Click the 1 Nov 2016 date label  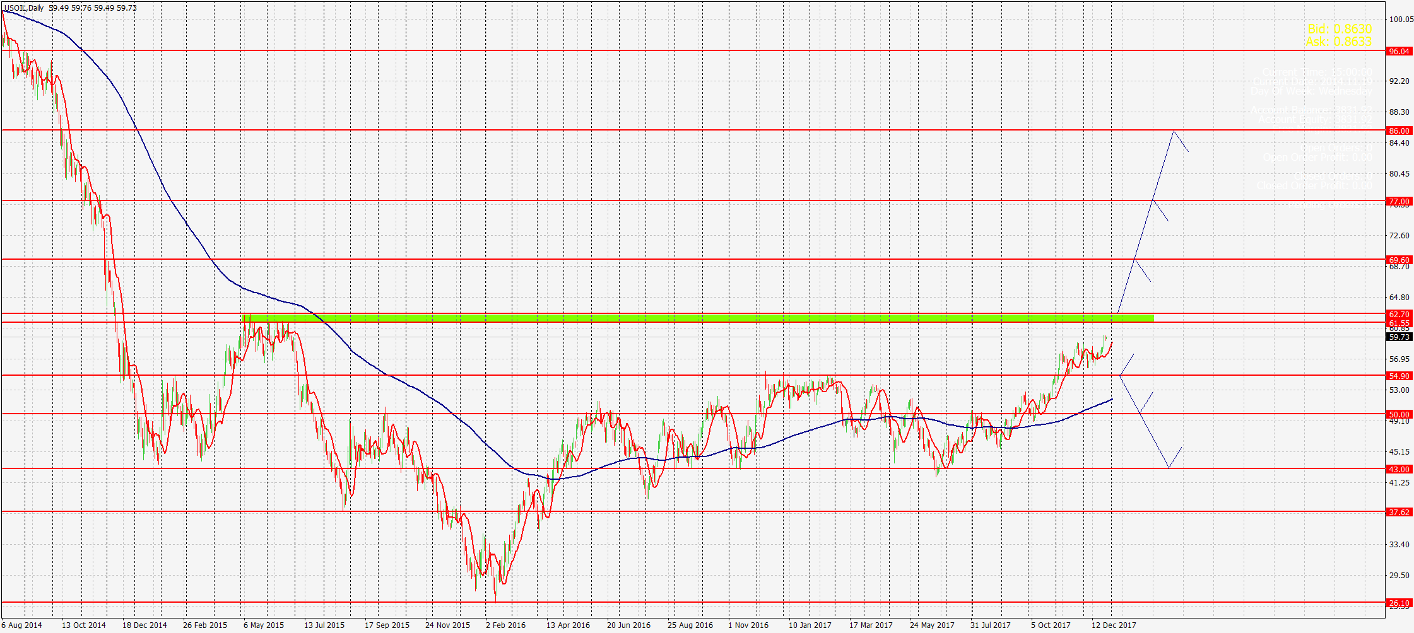[x=748, y=625]
